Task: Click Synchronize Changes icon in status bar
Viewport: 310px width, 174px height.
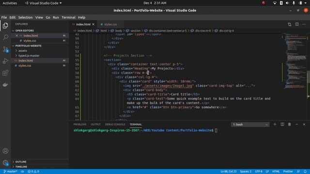Action: [x=22, y=172]
